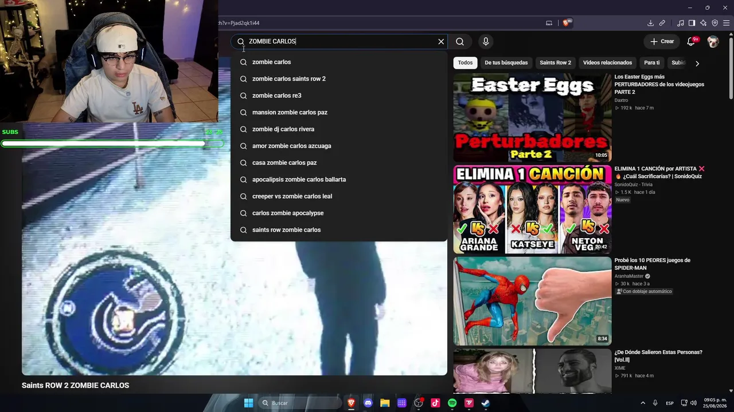734x412 pixels.
Task: Open 'Probé los 10 PEORES juegos' video title
Action: (x=653, y=264)
